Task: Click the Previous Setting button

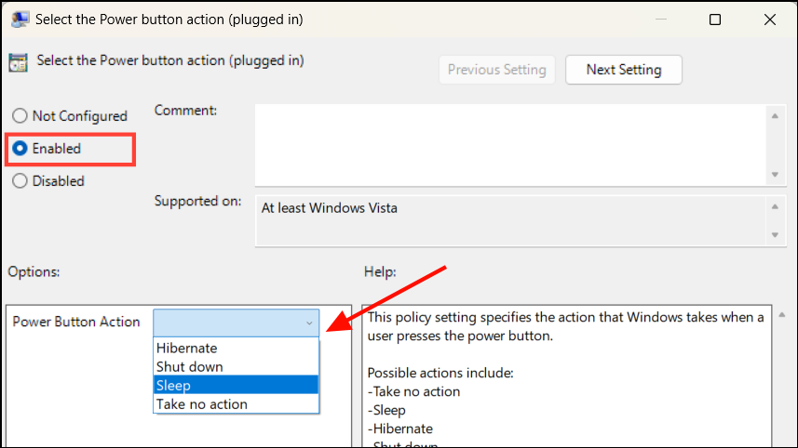Action: pyautogui.click(x=497, y=70)
